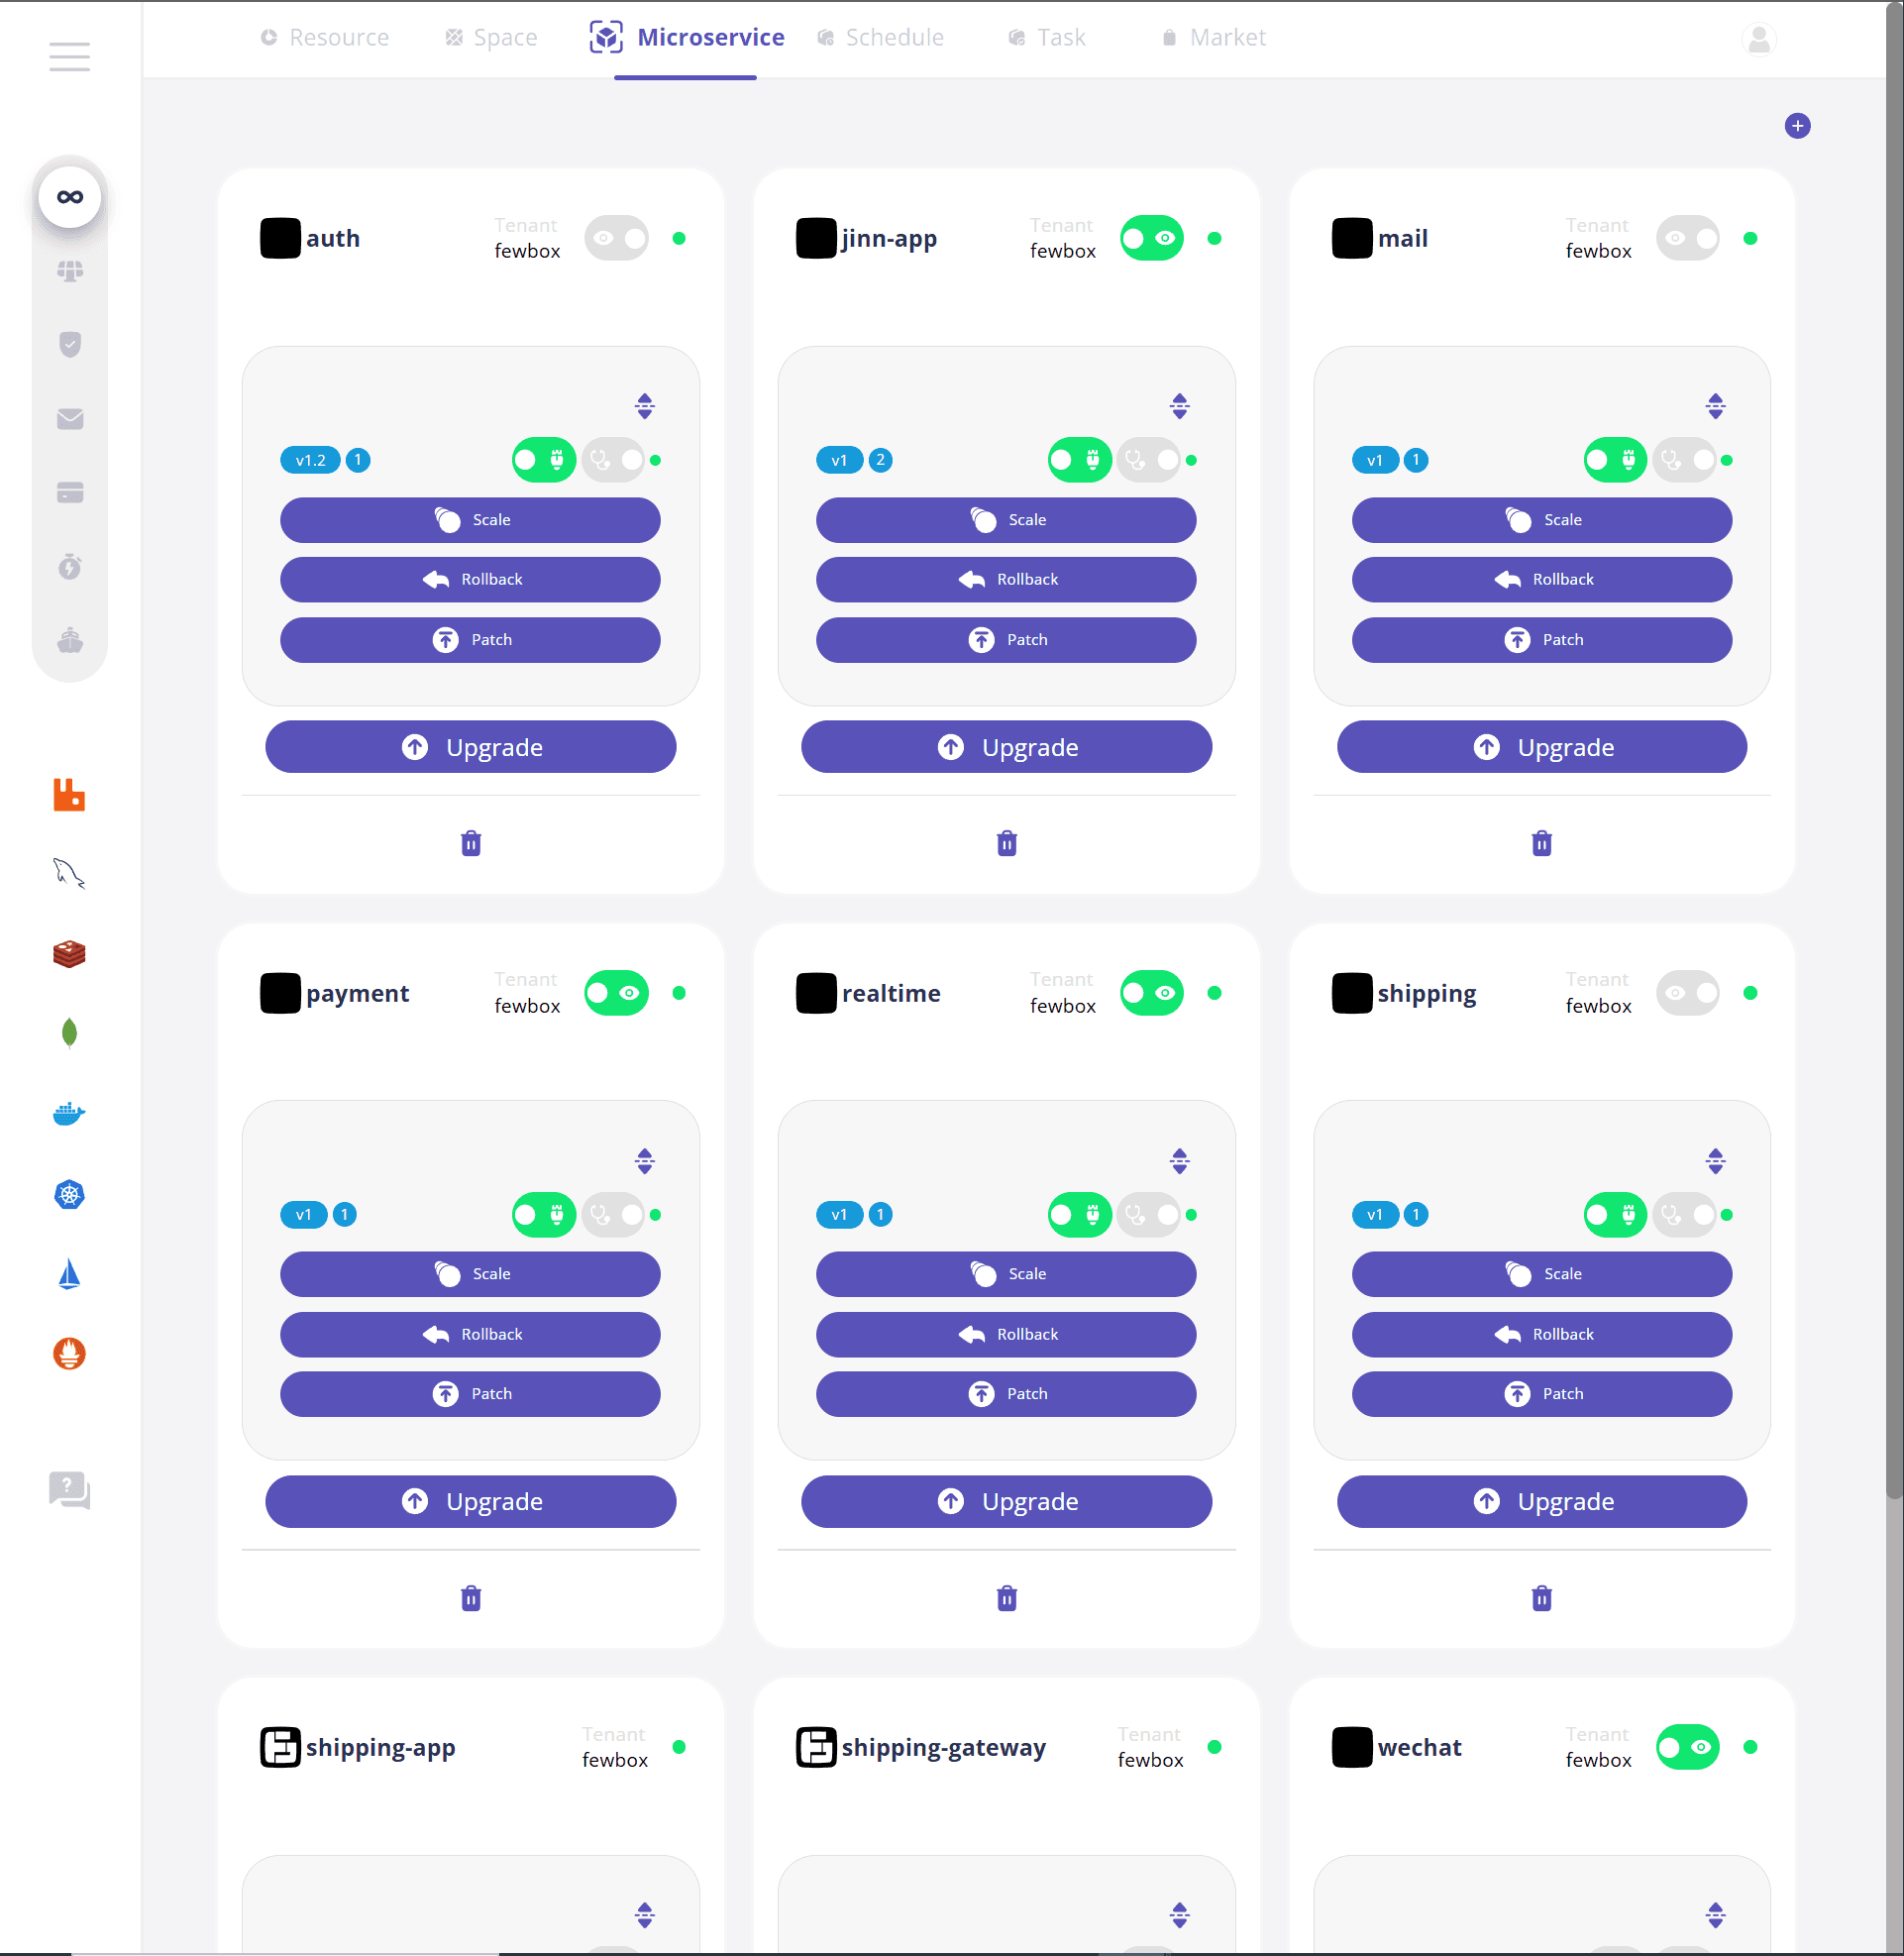Click the delete trash icon on payment service
The image size is (1904, 1956).
click(472, 1596)
